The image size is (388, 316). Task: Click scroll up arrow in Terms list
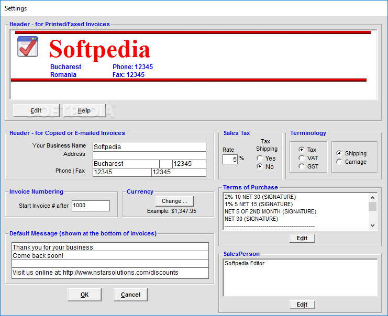tap(372, 198)
